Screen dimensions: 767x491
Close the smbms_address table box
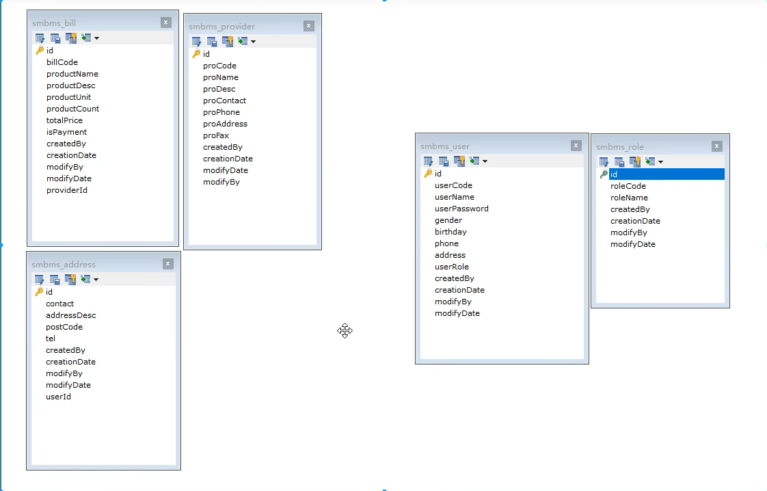point(167,264)
